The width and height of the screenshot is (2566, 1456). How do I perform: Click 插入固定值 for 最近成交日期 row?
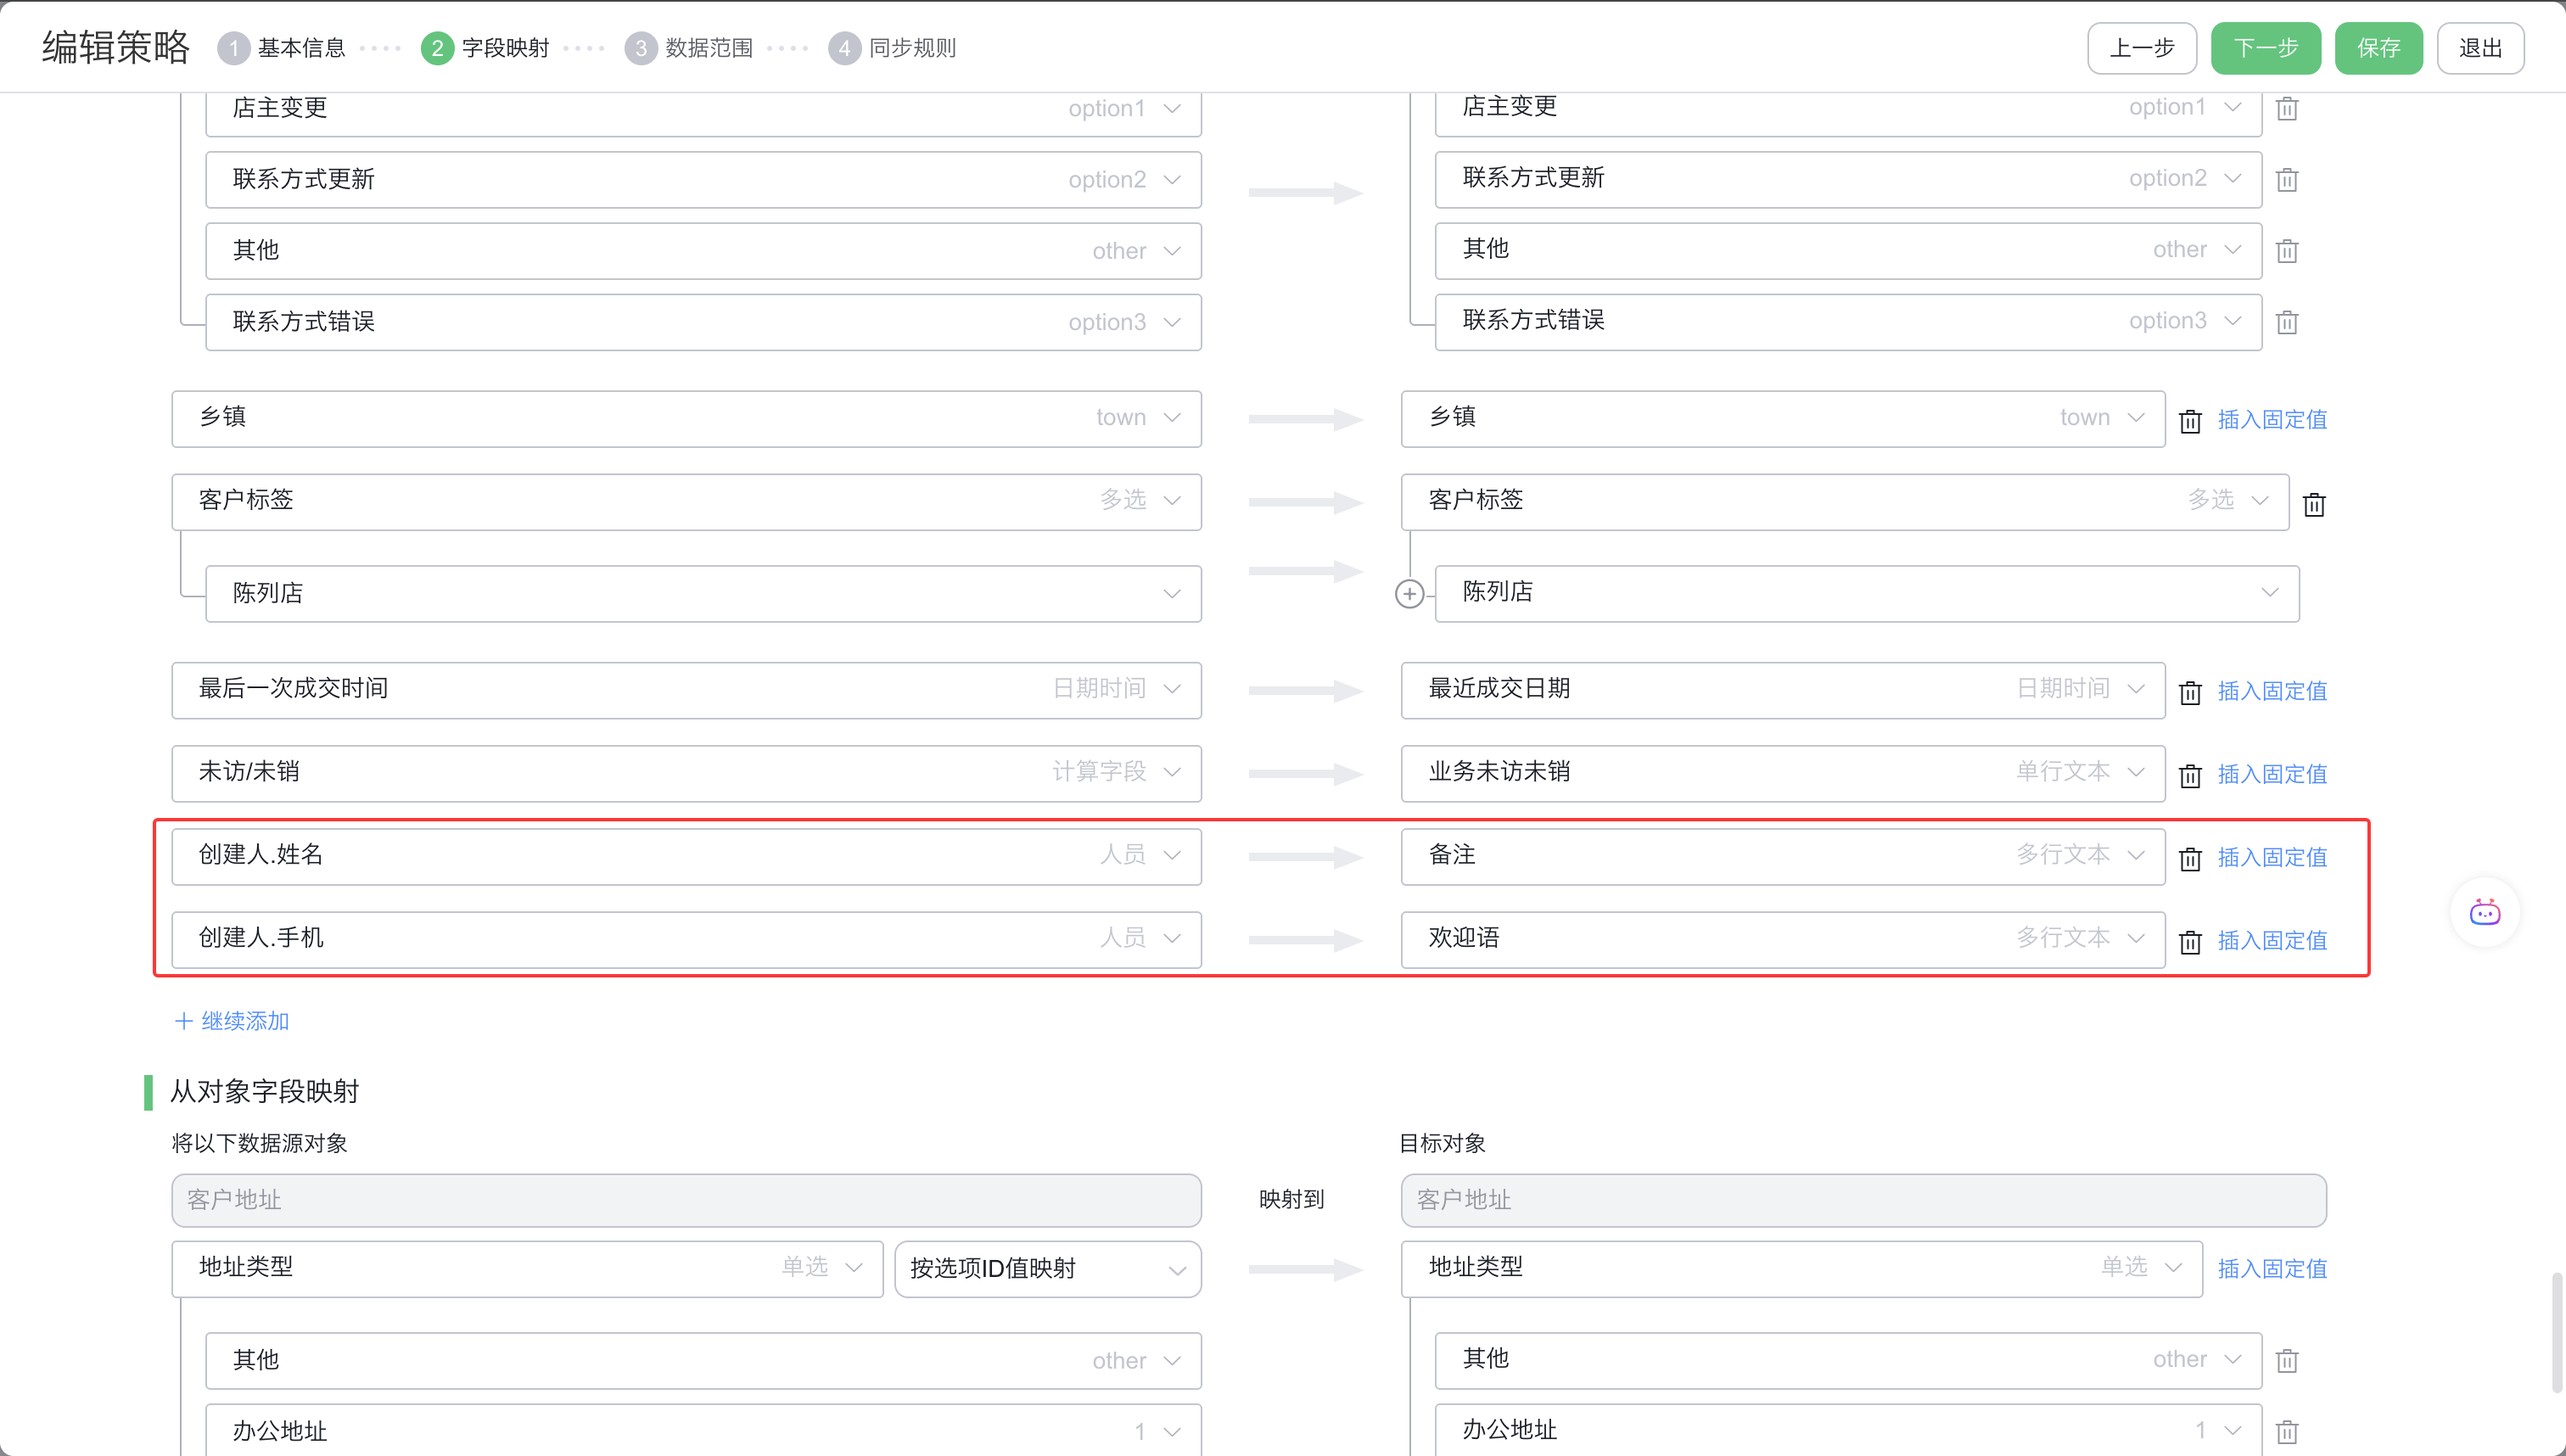(2272, 691)
